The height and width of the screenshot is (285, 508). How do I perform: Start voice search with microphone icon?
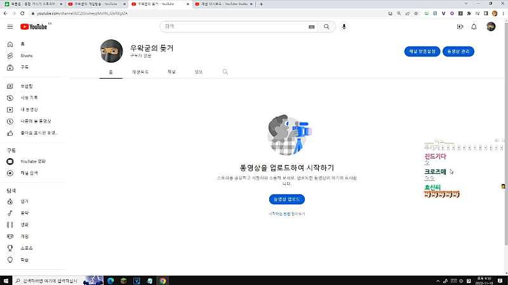point(344,27)
